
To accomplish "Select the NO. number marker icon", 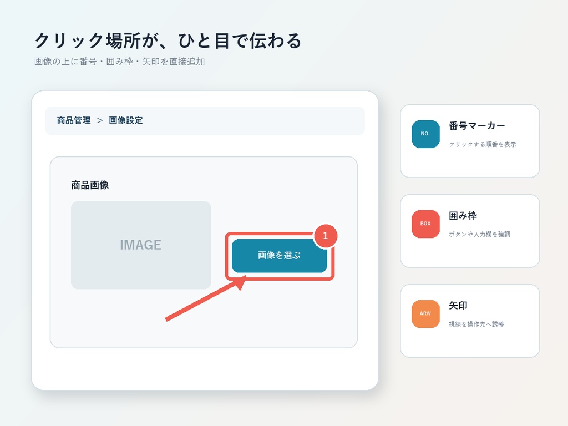I will tap(425, 134).
